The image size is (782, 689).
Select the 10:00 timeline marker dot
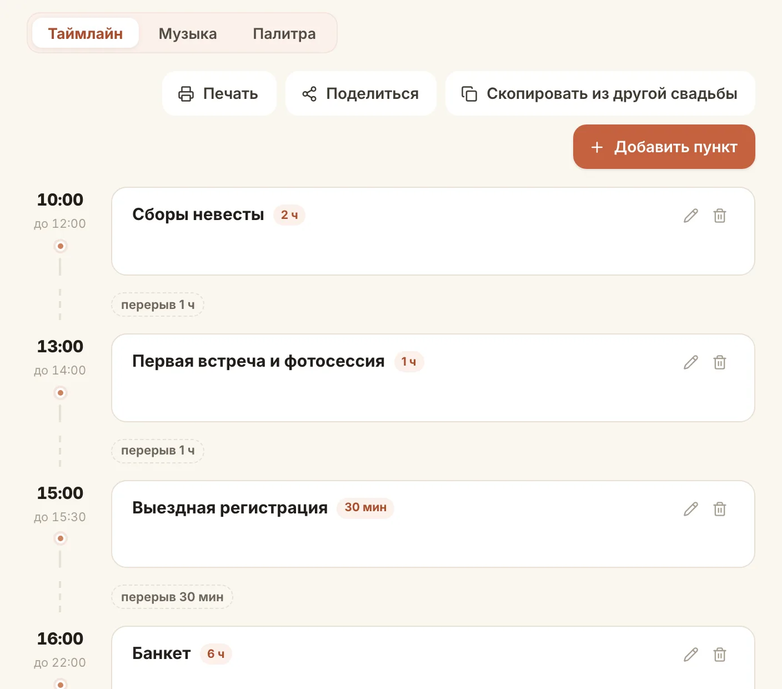pos(61,246)
